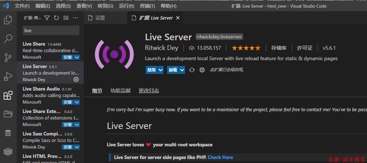
Task: Switch to the 设置 editor tab
Action: click(106, 18)
